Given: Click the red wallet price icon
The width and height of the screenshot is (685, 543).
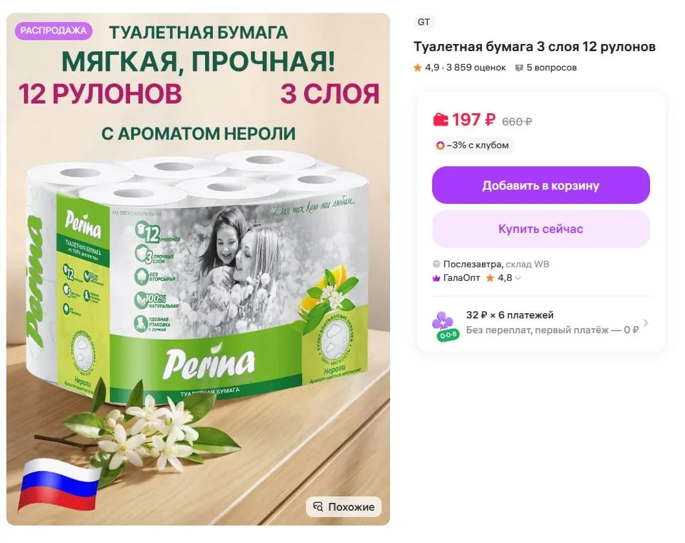Looking at the screenshot, I should coord(440,119).
